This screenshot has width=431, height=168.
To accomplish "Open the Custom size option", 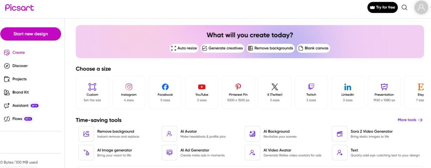I will click(92, 87).
